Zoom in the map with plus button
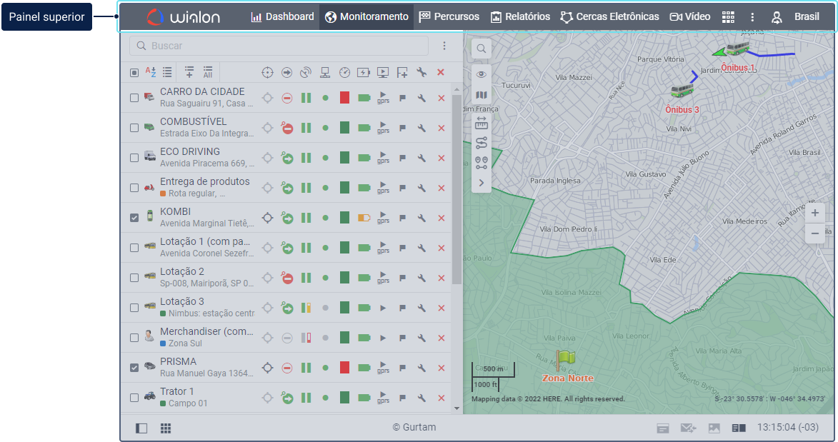Image resolution: width=838 pixels, height=442 pixels. pyautogui.click(x=814, y=214)
